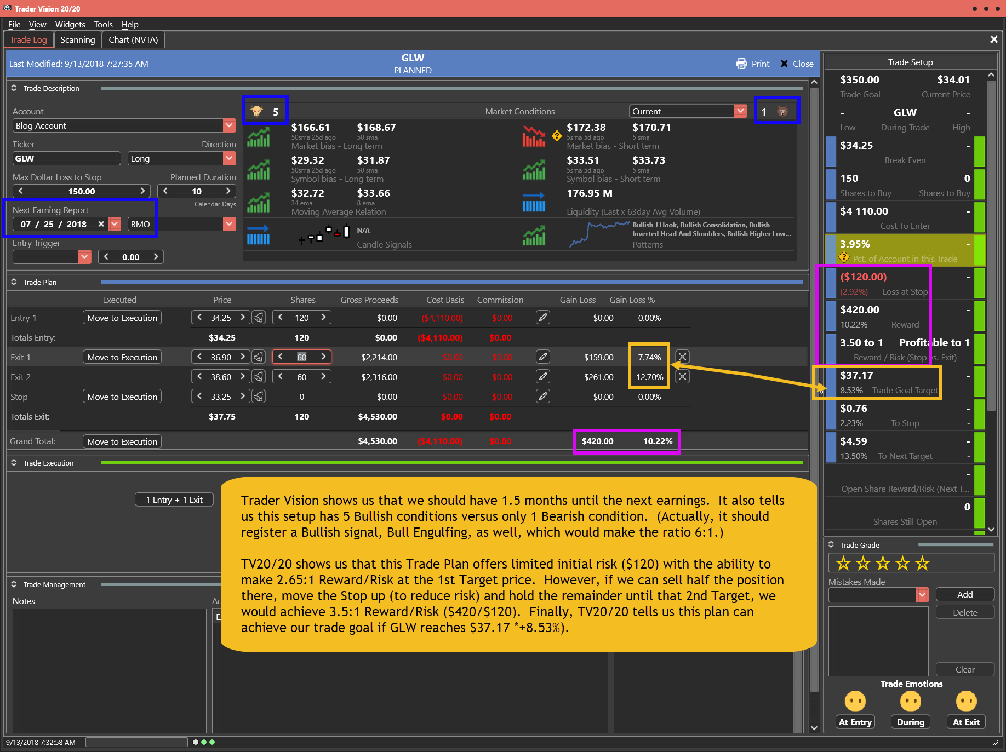Open the View menu
Screen dimensions: 1006x752
(37, 24)
